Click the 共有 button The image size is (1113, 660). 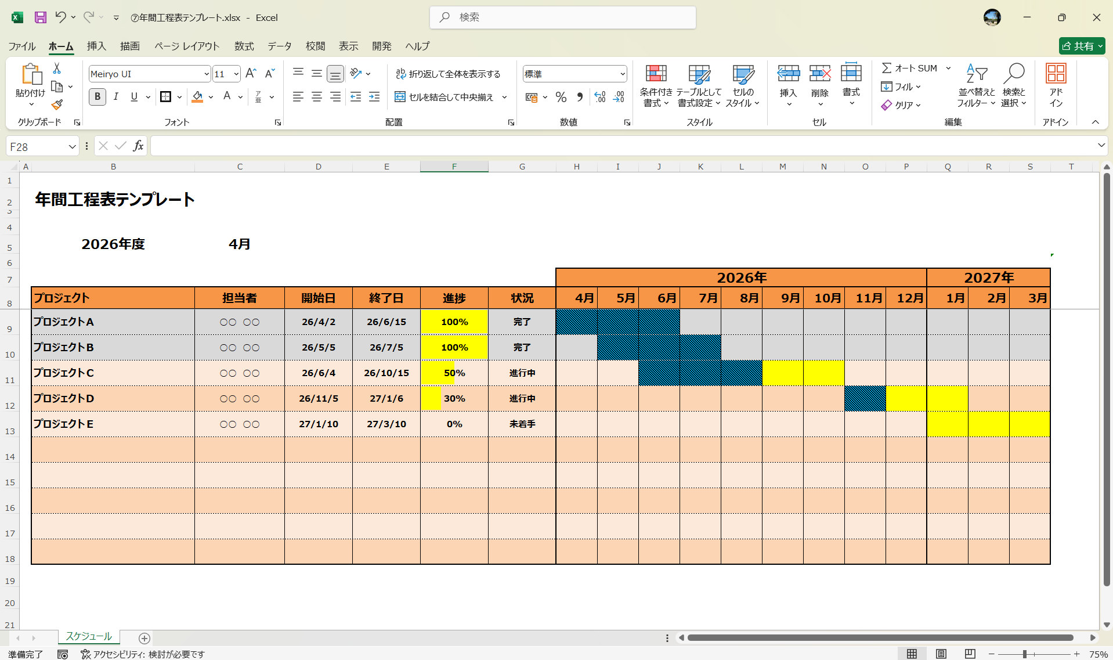point(1081,46)
